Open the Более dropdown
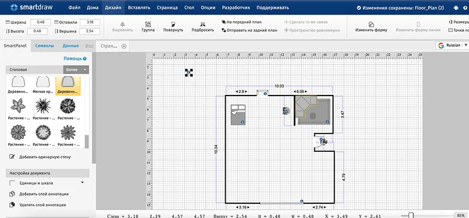This screenshot has width=469, height=218. click(x=76, y=70)
